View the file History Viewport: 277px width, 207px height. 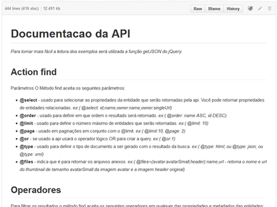tap(233, 8)
